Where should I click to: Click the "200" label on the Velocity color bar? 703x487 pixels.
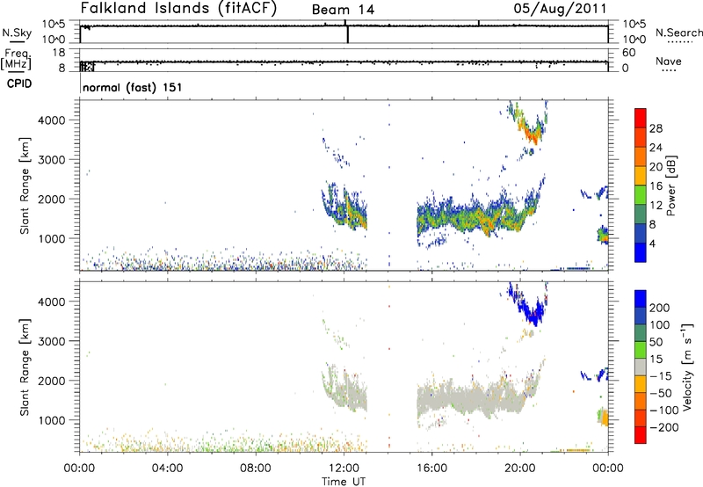pyautogui.click(x=660, y=308)
